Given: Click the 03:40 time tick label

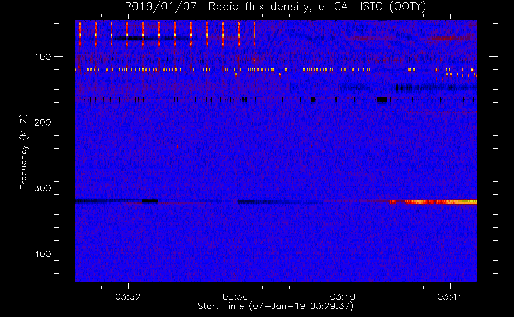Looking at the screenshot, I should 343,297.
